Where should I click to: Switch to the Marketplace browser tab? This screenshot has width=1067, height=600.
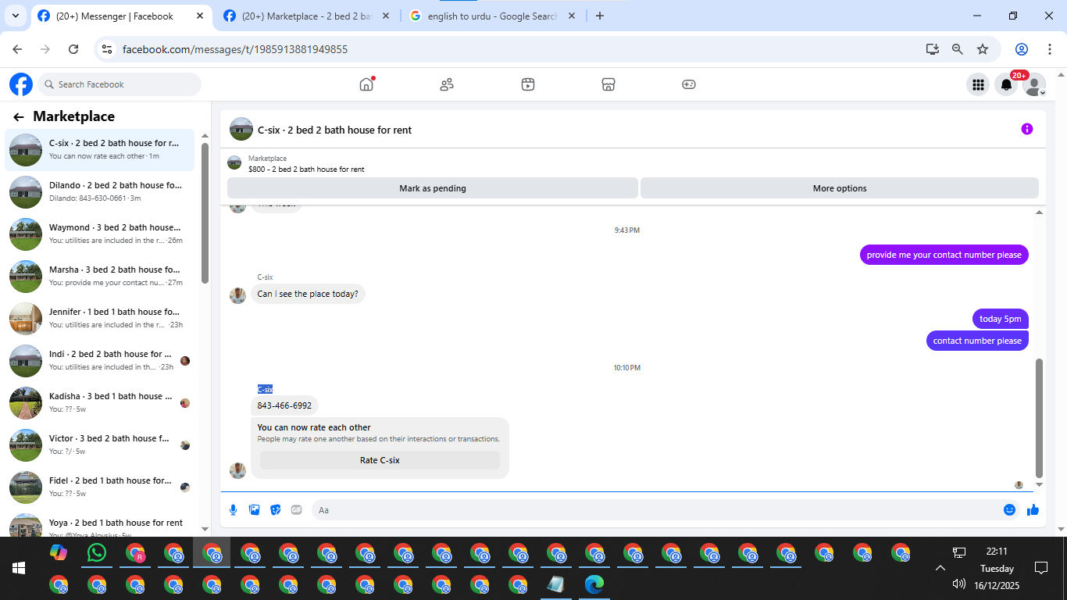click(x=306, y=16)
